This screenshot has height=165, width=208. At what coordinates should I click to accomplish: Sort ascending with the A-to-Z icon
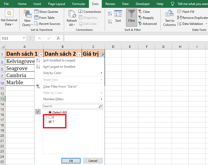pyautogui.click(x=110, y=14)
